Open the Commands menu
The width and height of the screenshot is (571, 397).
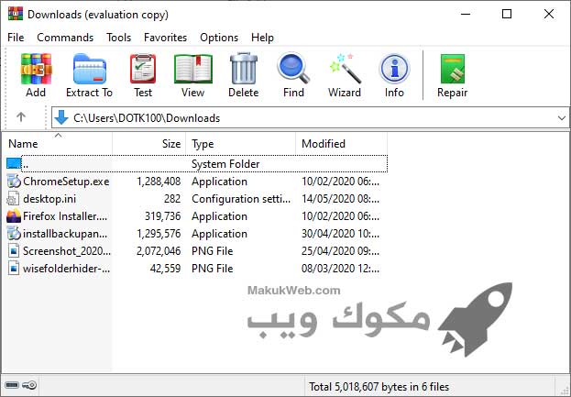pos(65,38)
